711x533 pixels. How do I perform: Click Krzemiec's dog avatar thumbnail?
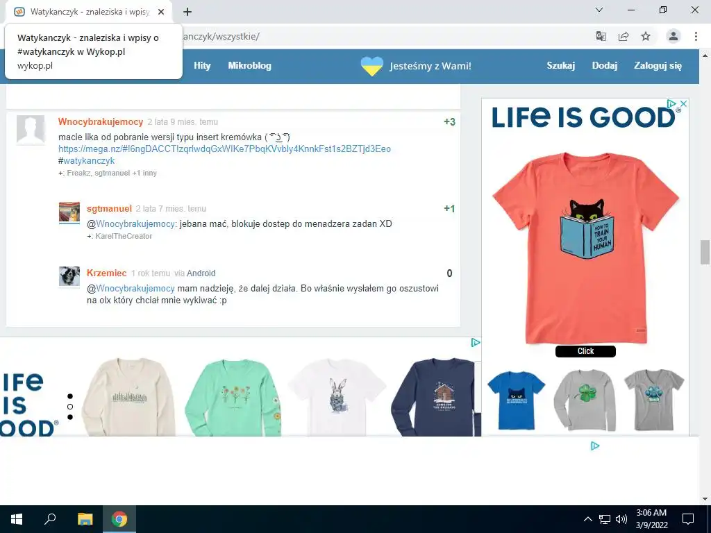69,277
